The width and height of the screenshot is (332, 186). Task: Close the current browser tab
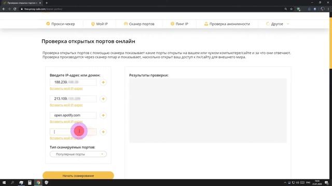coord(40,3)
